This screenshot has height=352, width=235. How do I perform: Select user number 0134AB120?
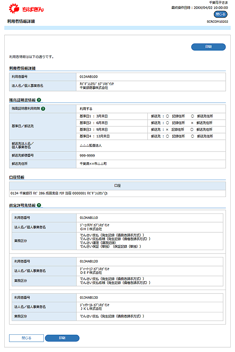point(89,261)
